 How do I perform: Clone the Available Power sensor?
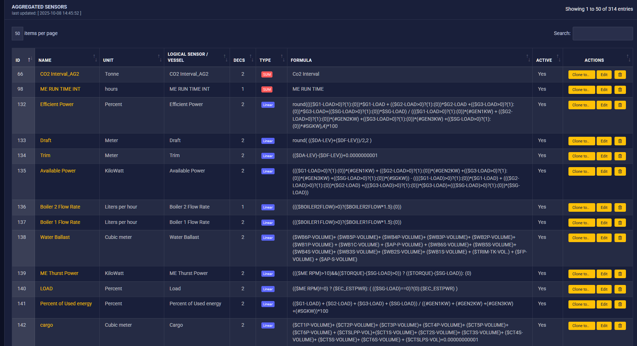(x=581, y=171)
